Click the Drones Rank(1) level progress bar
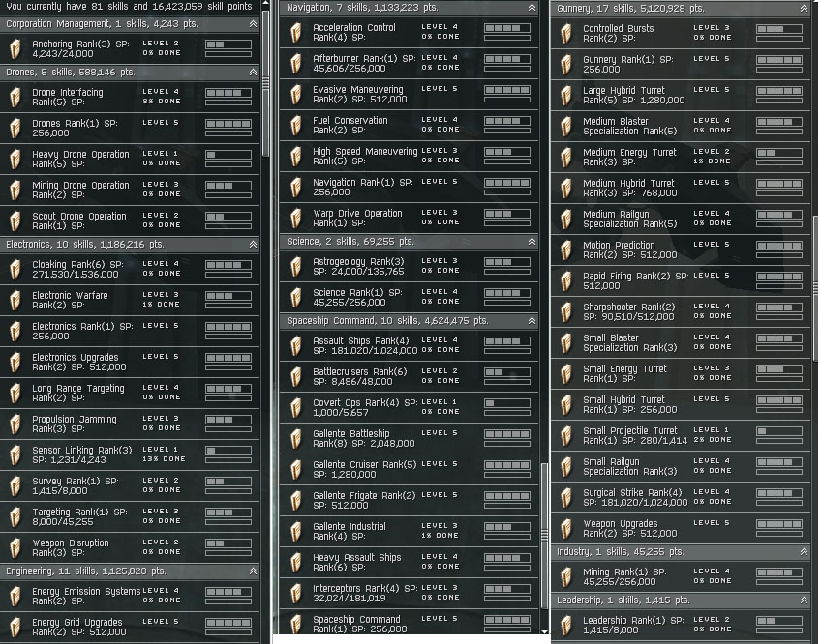 [x=228, y=124]
